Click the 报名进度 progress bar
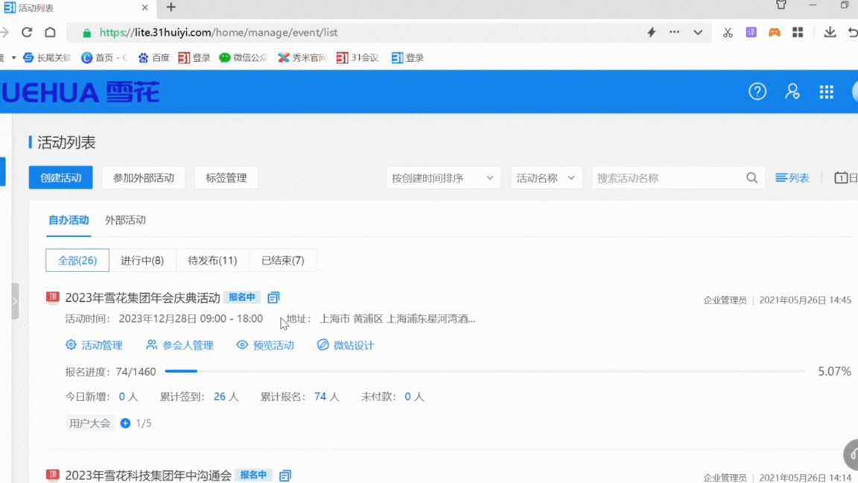Screen dimensions: 858x483 pyautogui.click(x=484, y=371)
